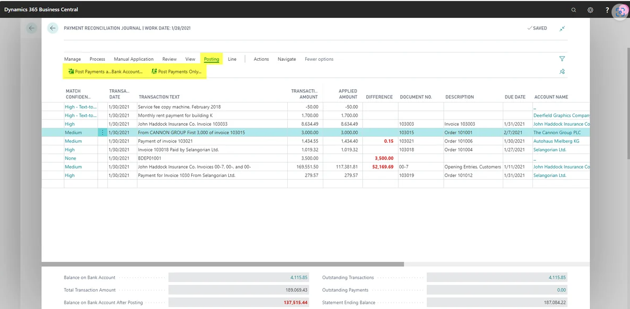Click document number 103019
This screenshot has height=309, width=630.
point(407,175)
